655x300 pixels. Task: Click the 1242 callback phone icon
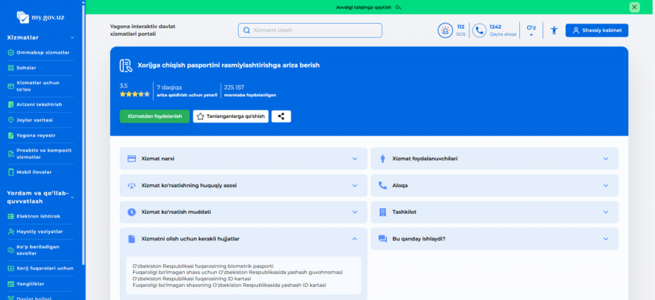(479, 30)
